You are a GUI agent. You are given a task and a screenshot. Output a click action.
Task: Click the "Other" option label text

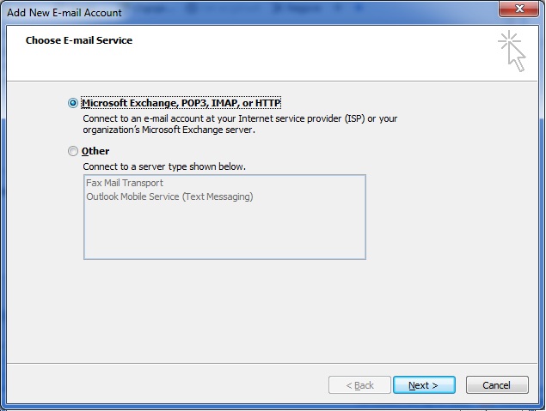95,152
